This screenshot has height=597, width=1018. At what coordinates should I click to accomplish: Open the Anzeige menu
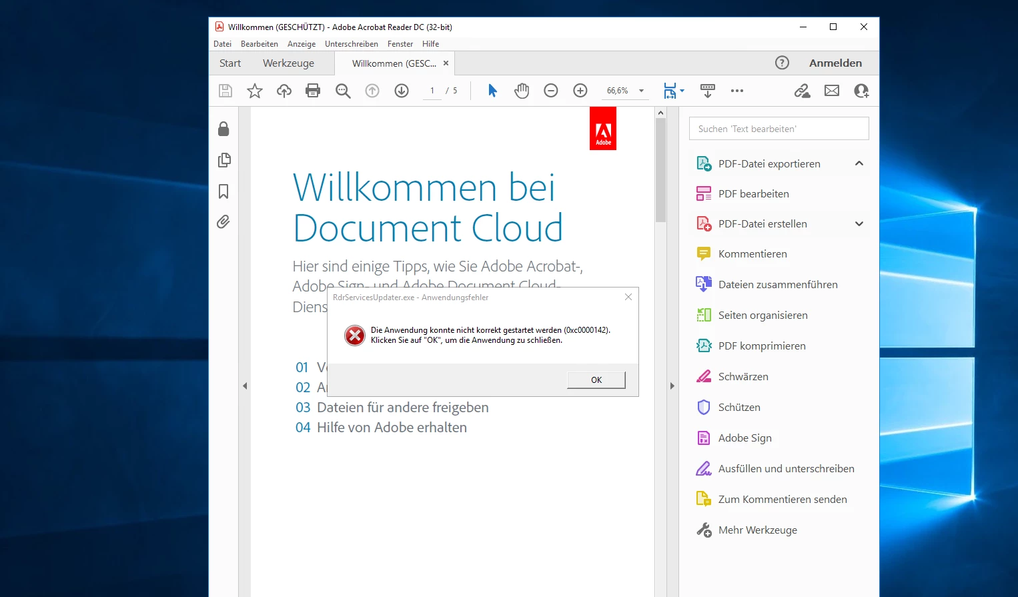tap(302, 44)
